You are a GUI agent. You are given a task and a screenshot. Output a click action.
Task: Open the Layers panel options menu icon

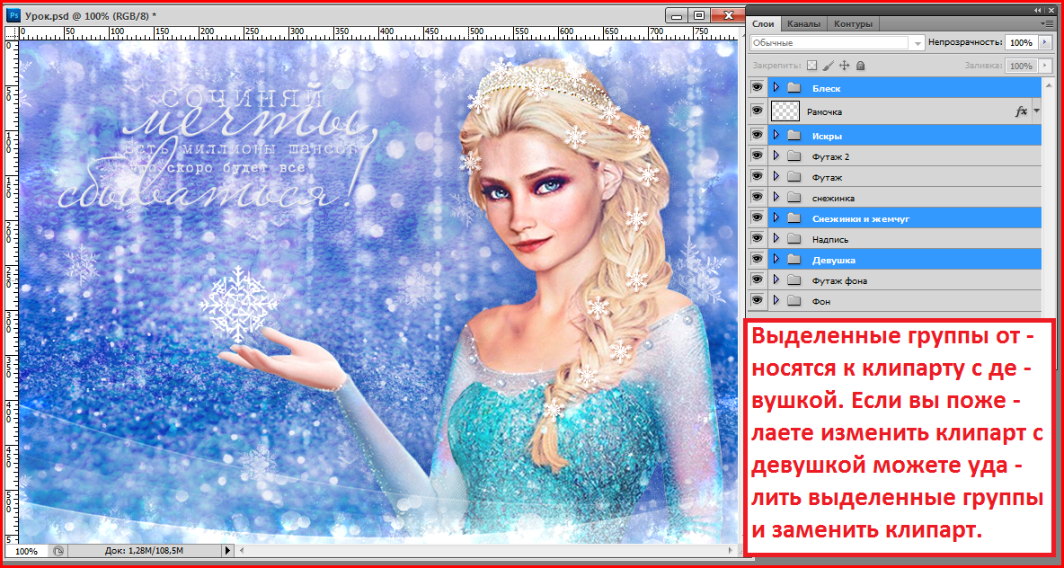point(1049,23)
